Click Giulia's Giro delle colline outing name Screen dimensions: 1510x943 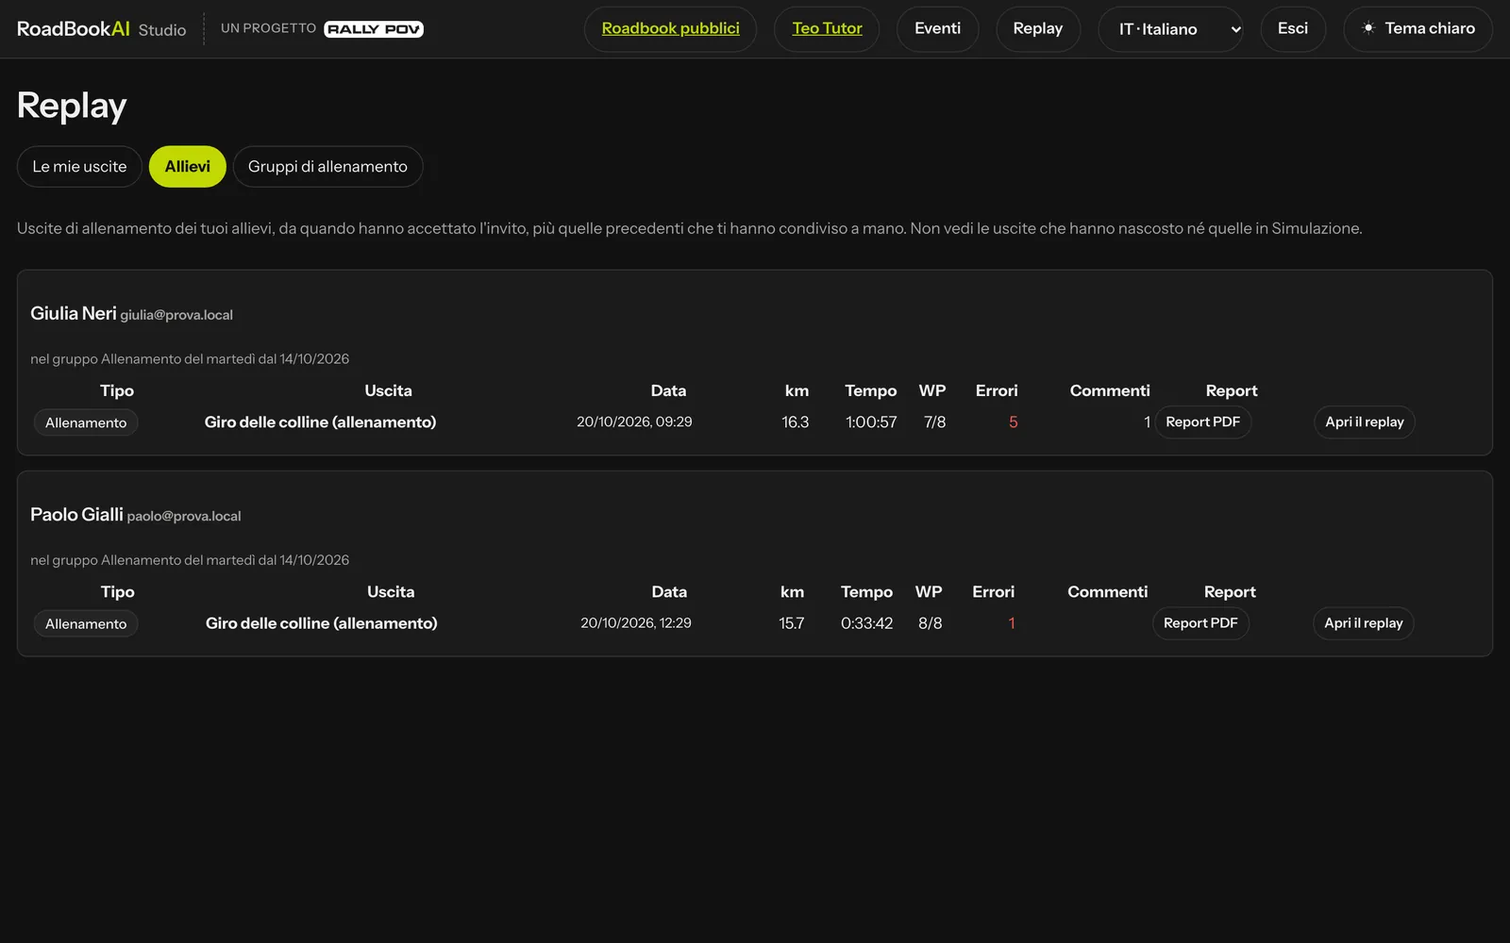tap(320, 422)
